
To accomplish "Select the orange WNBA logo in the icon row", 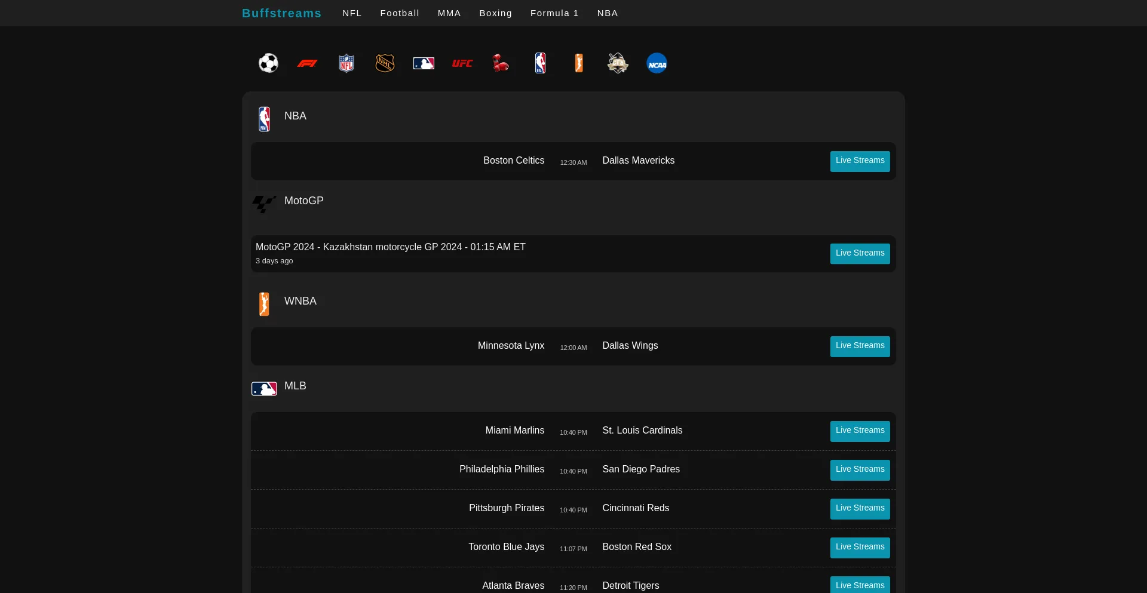I will click(x=579, y=63).
